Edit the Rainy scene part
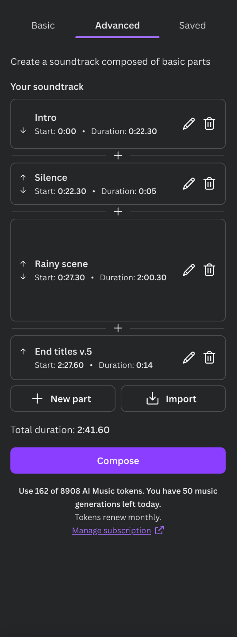 click(x=189, y=270)
